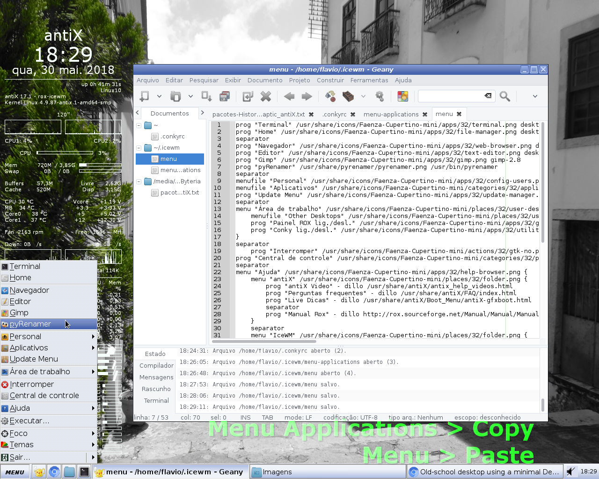Click the execute gear icon in the toolbar
This screenshot has height=479, width=599.
coord(380,96)
